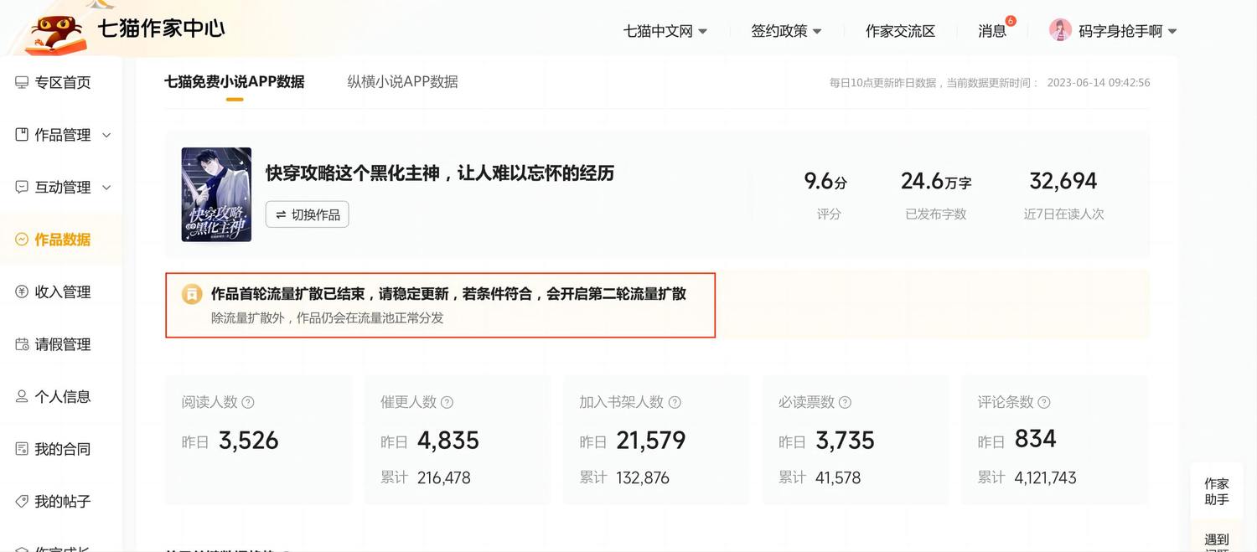Open 个人信息 in the sidebar
The width and height of the screenshot is (1257, 552).
pyautogui.click(x=61, y=396)
